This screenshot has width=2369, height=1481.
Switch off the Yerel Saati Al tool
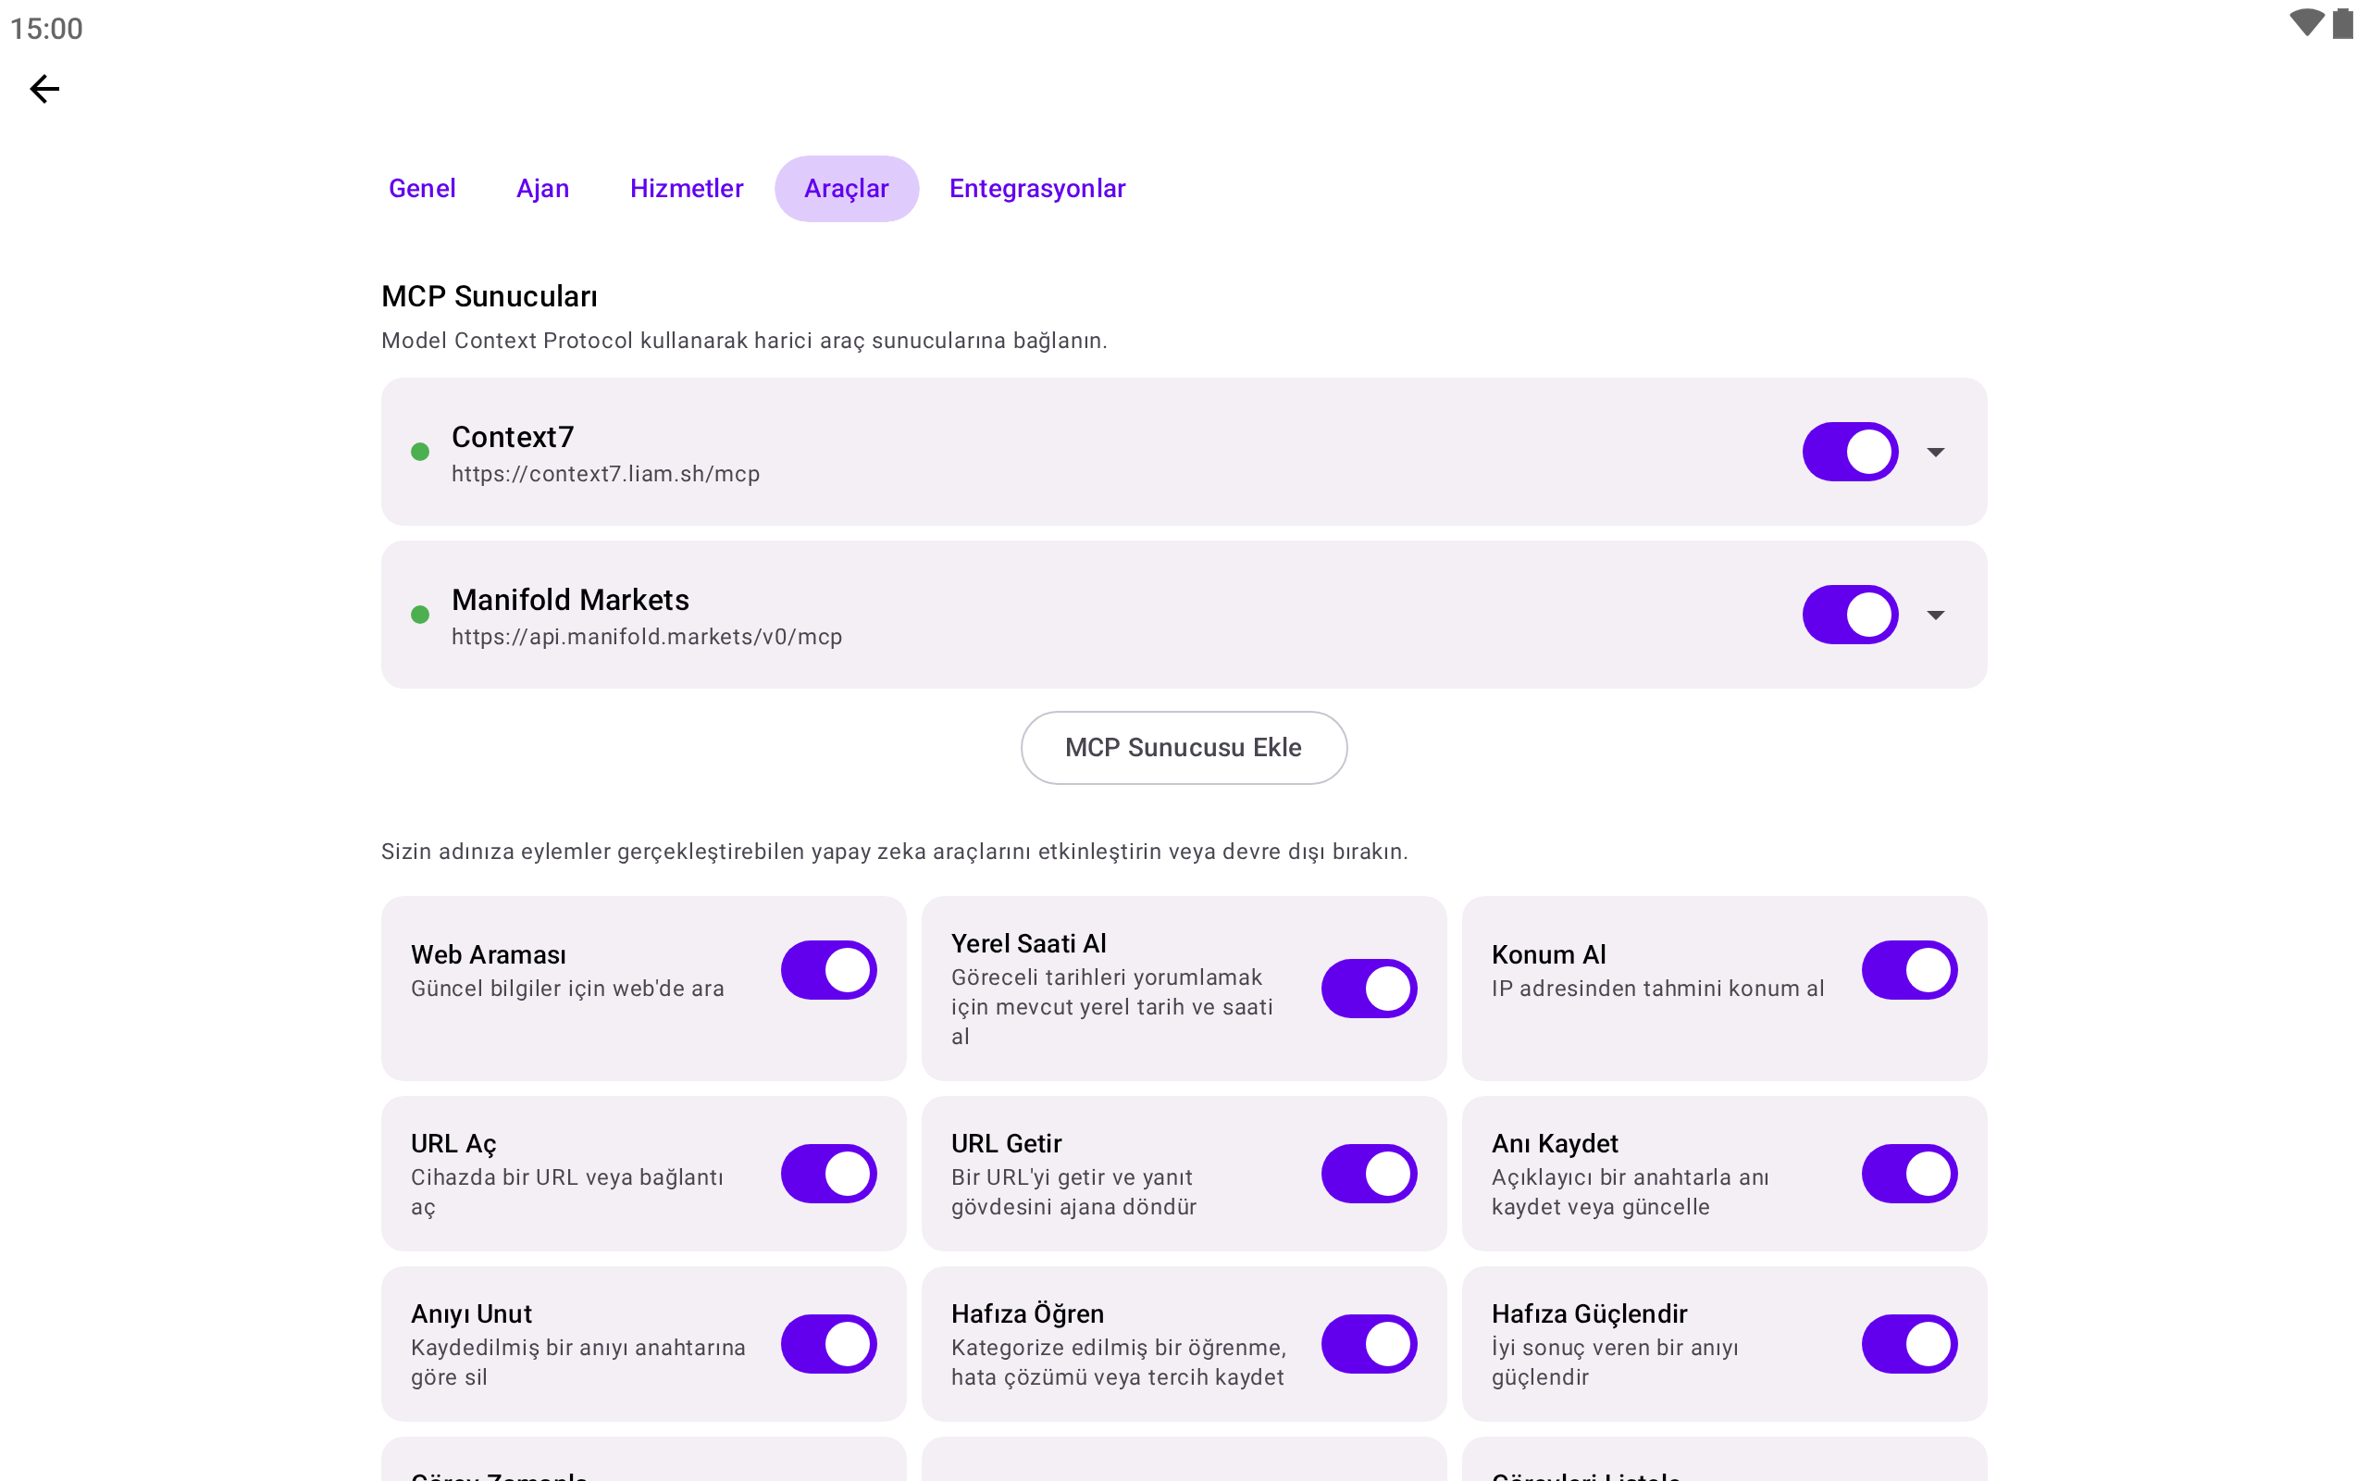pos(1369,989)
